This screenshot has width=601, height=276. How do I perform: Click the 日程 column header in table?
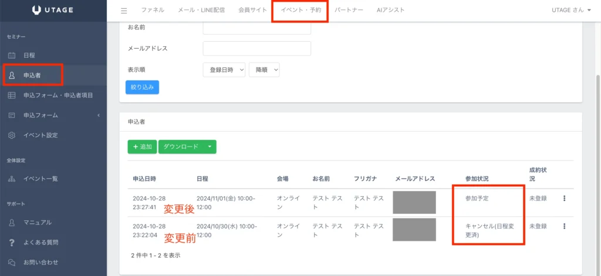[x=202, y=179]
